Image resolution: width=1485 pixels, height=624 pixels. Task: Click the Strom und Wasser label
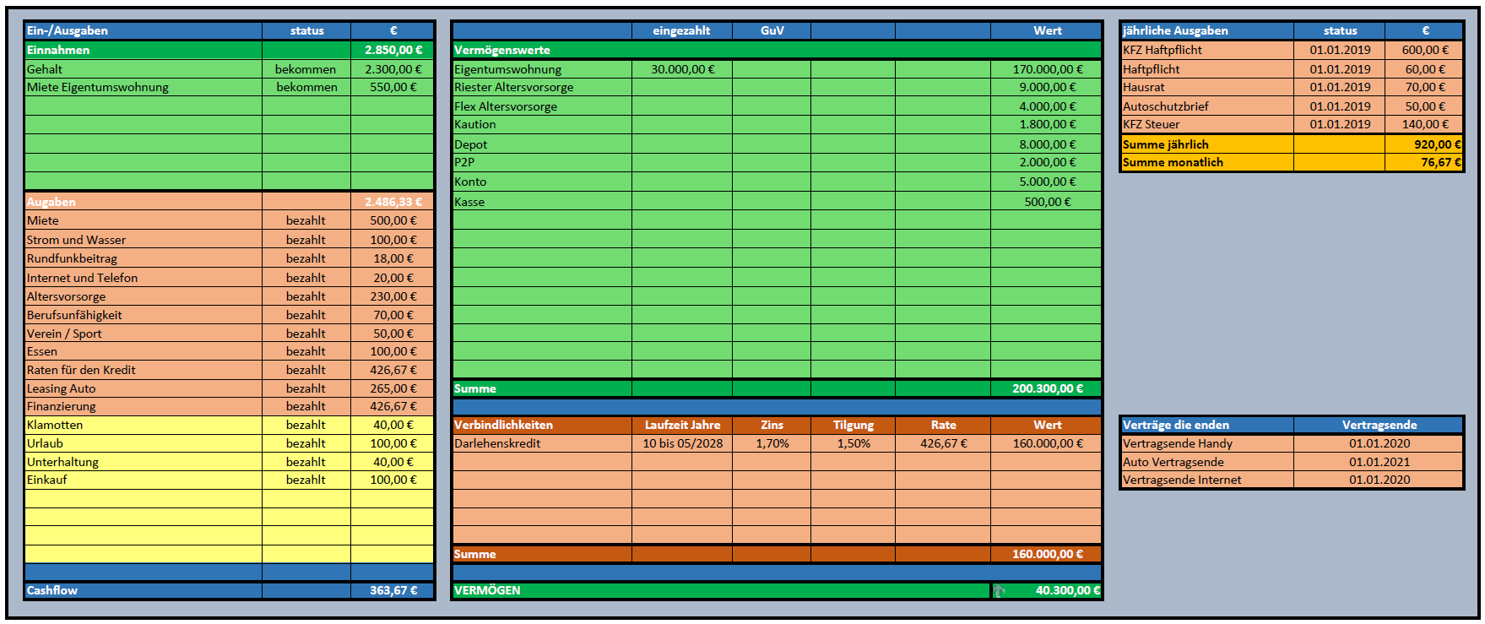pos(76,240)
